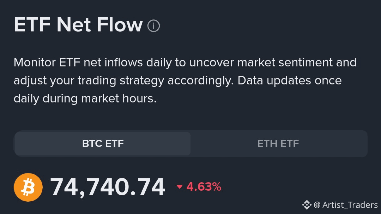Click the orange Bitcoin logo icon
Image resolution: width=381 pixels, height=214 pixels.
(x=28, y=187)
